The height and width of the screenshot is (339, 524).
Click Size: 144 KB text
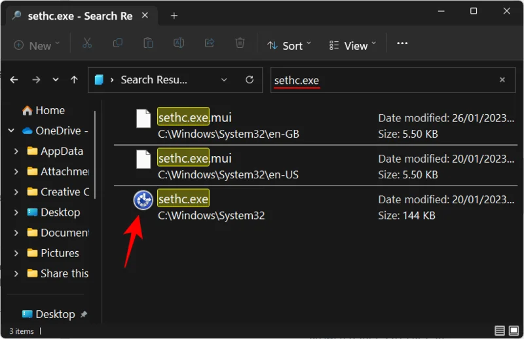406,216
